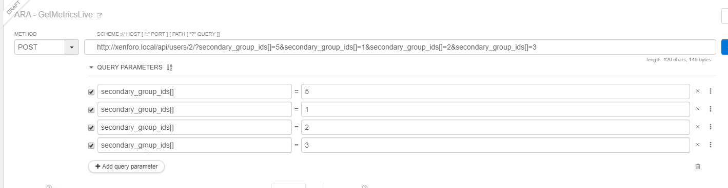728x188 pixels.
Task: Add a new query parameter
Action: [x=126, y=167]
